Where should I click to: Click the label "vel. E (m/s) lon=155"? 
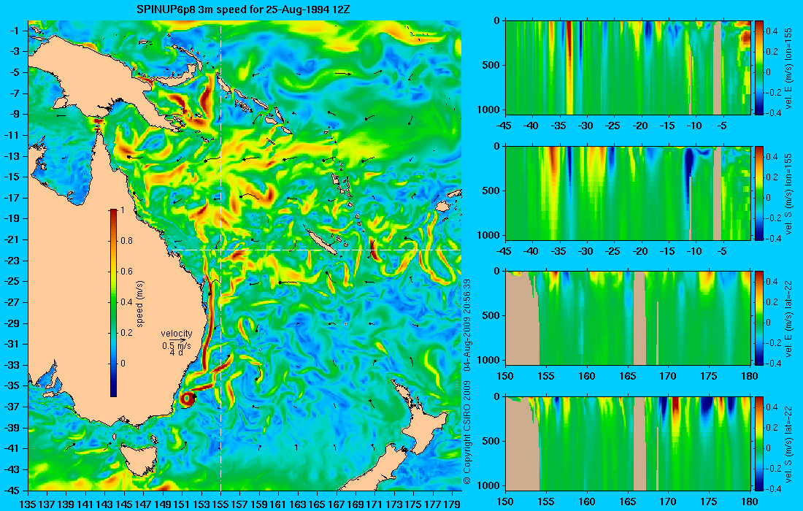788,68
